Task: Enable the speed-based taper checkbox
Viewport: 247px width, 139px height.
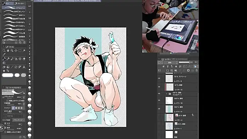Action: [x=5, y=132]
